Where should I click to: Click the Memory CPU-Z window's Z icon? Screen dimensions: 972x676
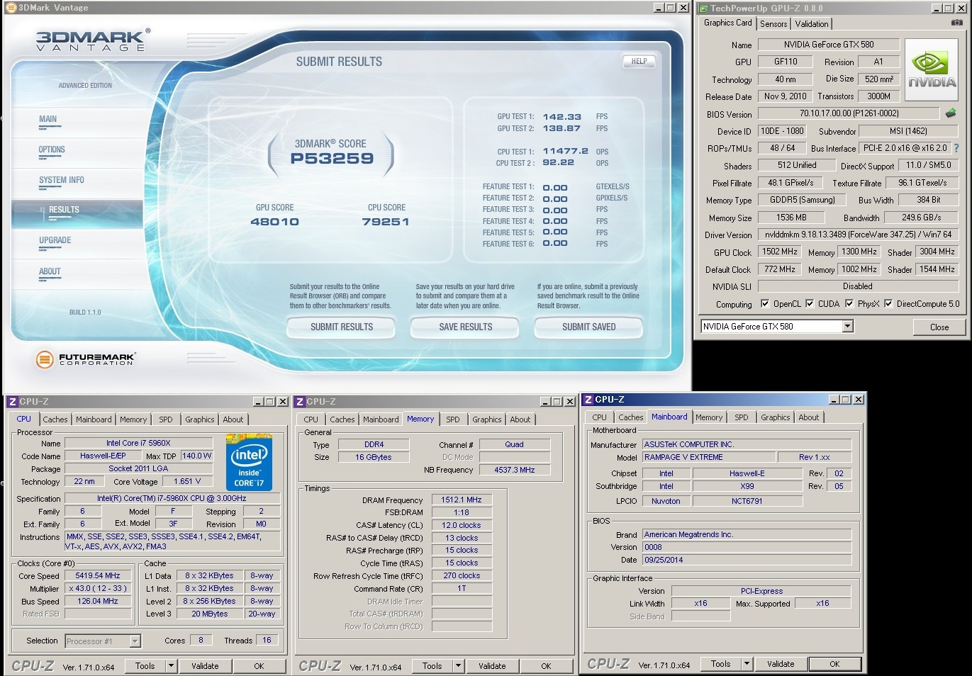300,402
